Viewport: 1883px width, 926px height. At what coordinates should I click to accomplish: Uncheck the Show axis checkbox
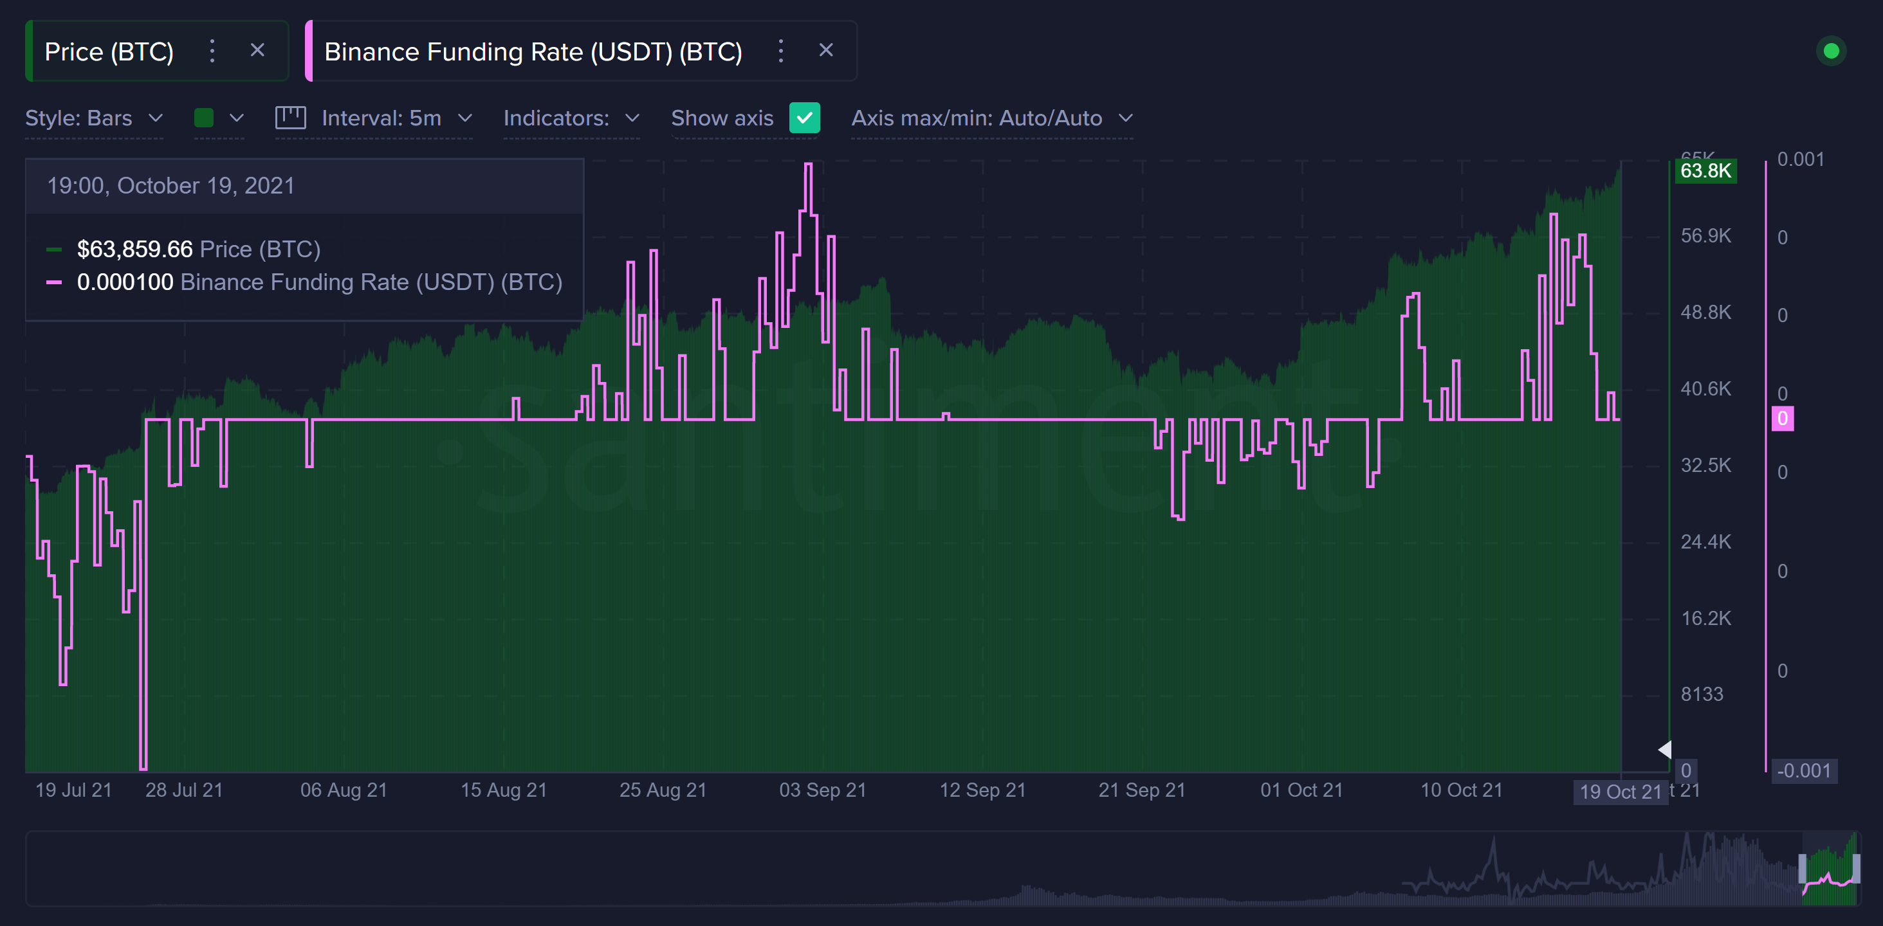804,118
